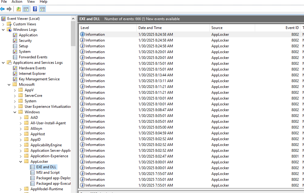Click the AppLocker folder icon
The width and height of the screenshot is (304, 193).
[x=26, y=161]
